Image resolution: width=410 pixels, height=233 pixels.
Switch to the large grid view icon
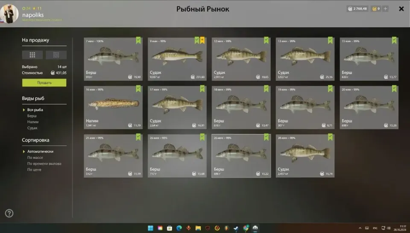[32, 55]
